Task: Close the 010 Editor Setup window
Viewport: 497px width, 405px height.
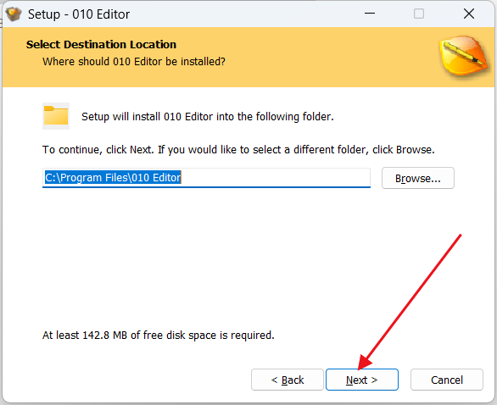Action: [x=469, y=14]
